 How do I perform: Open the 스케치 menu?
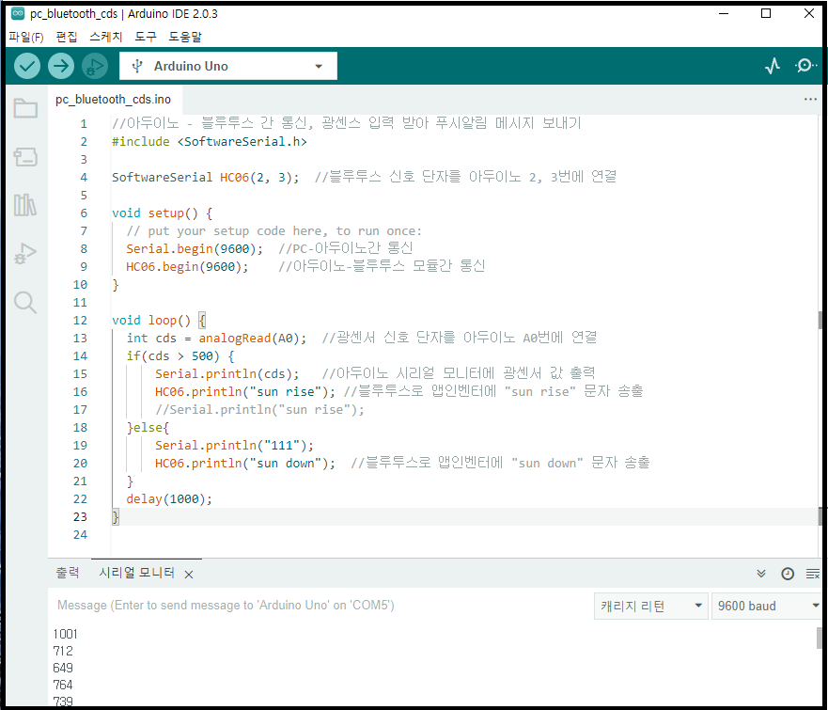105,37
